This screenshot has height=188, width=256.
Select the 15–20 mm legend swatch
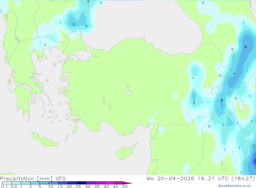point(63,183)
